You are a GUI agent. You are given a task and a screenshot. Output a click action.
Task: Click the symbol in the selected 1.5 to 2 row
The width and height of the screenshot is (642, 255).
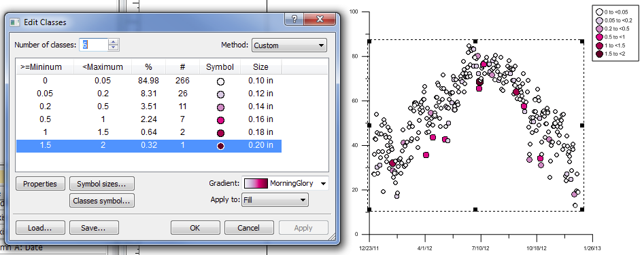point(220,146)
